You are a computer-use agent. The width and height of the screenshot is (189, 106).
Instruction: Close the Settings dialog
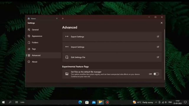coord(162,23)
